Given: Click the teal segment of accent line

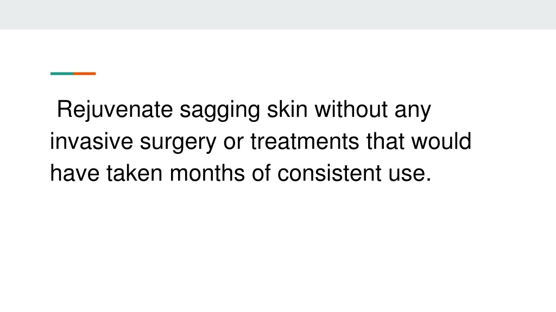Looking at the screenshot, I should [62, 74].
